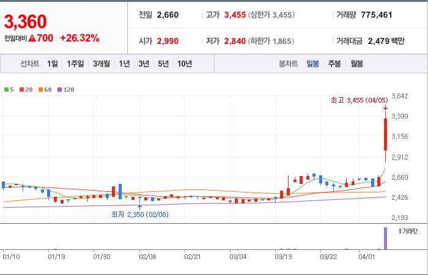
Task: Click the 2,912 price axis label
Action: tap(400, 157)
